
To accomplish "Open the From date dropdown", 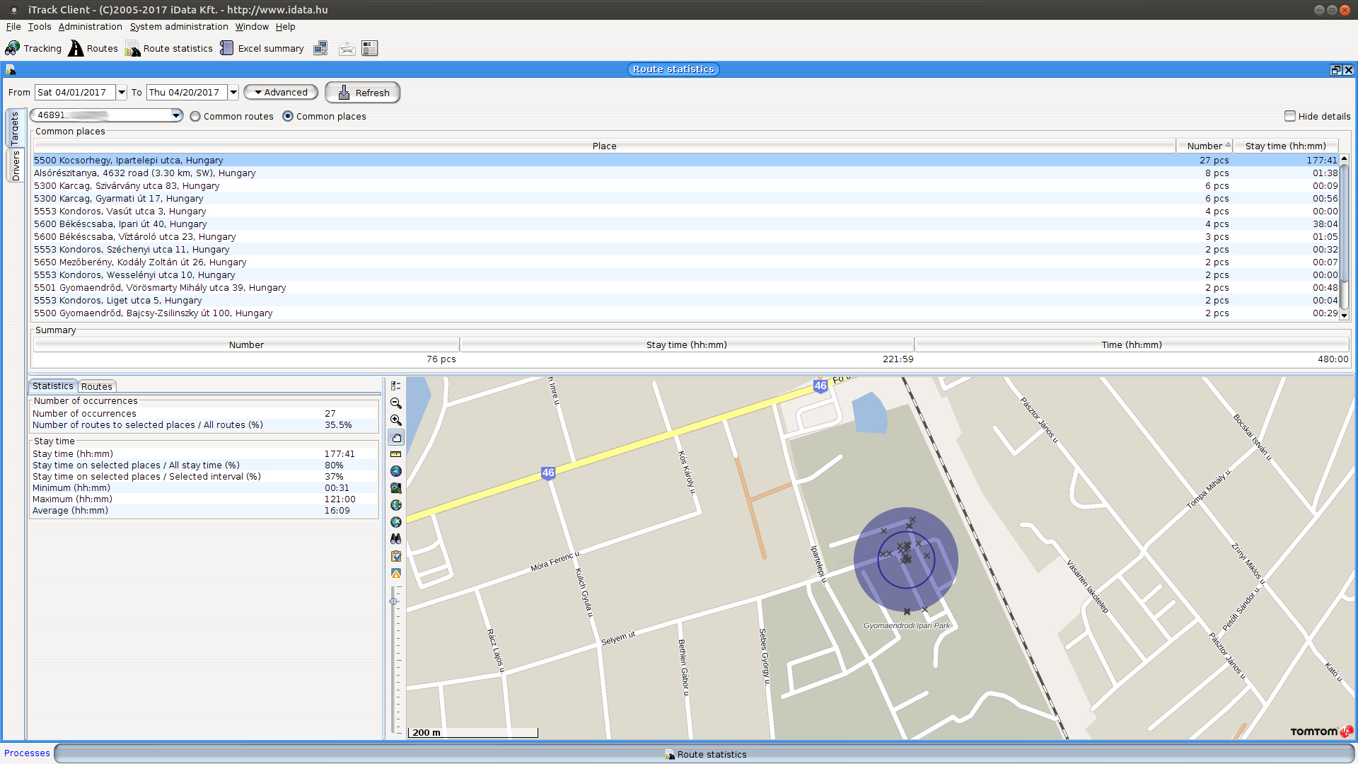I will (122, 93).
